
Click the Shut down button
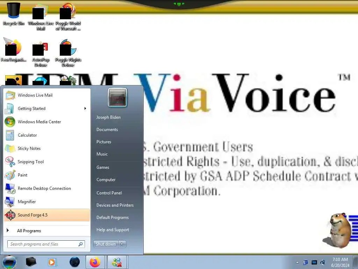pos(106,244)
